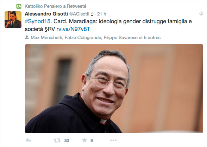The height and width of the screenshot is (147, 207).
Task: View the 33 retweets count
Action: pos(67,141)
